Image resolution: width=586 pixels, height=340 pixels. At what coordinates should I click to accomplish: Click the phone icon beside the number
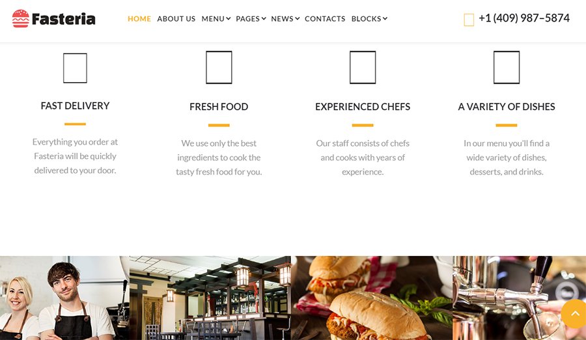pyautogui.click(x=469, y=20)
